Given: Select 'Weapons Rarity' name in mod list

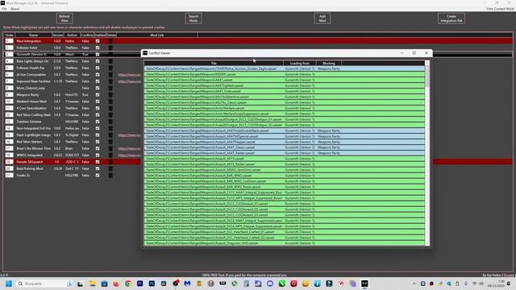Looking at the screenshot, I should (27, 95).
